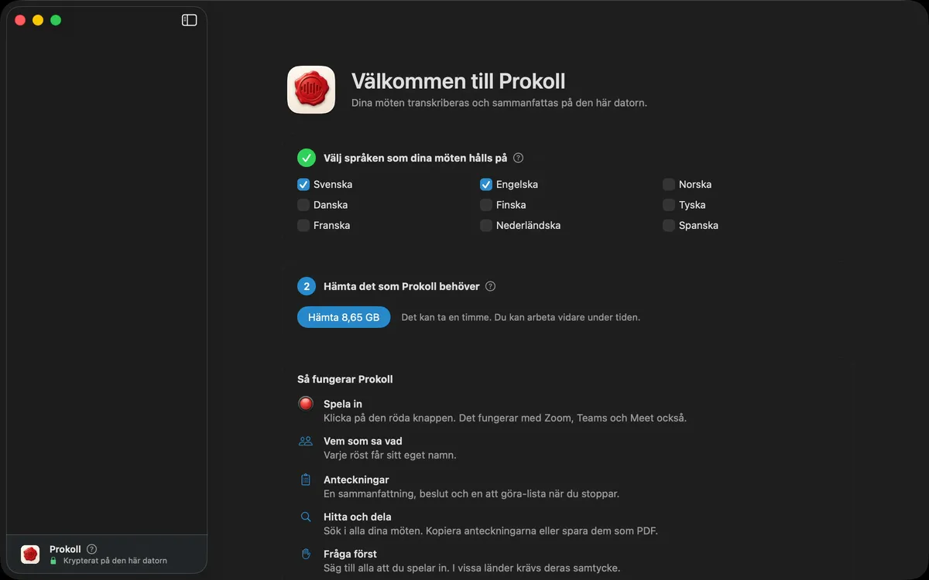Image resolution: width=929 pixels, height=580 pixels.
Task: Start the download with Hämta 8,65 GB
Action: (344, 317)
